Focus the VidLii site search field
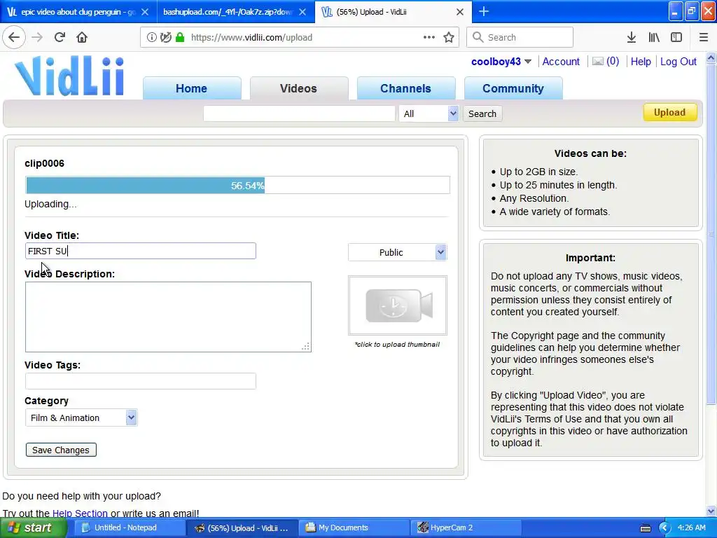 [x=299, y=113]
